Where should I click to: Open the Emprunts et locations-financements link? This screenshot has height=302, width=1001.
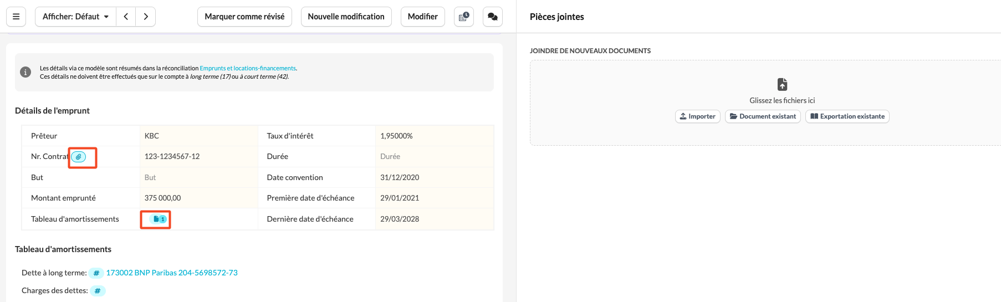(248, 69)
